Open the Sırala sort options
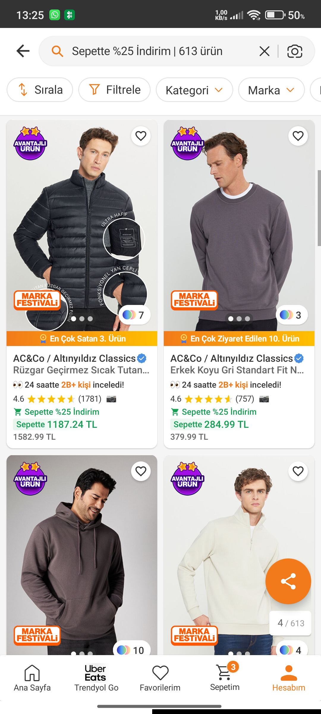The height and width of the screenshot is (714, 321). point(40,90)
